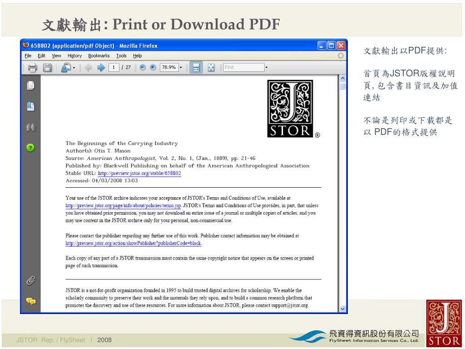Click the black JSTOR logo in document
The image size is (465, 349).
(290, 109)
